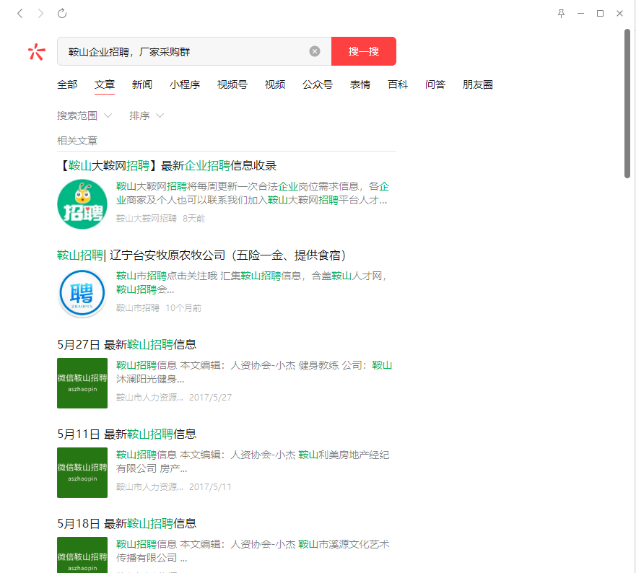Expand the 排序 dropdown

[147, 115]
